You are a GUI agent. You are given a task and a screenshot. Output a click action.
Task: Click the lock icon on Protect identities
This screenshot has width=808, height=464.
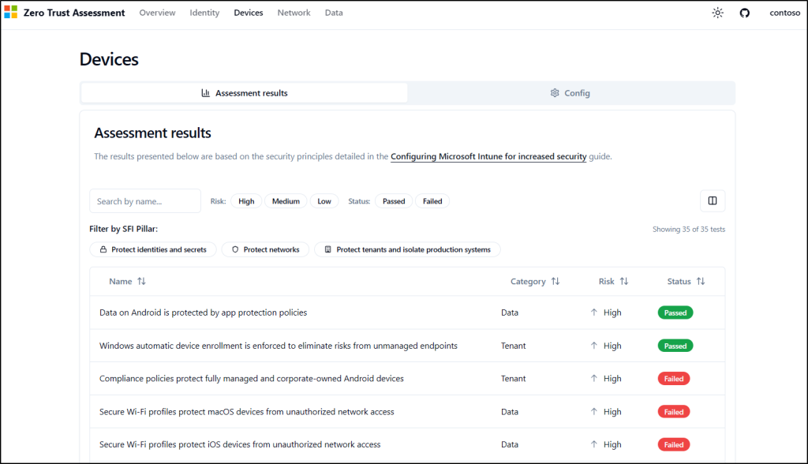click(103, 249)
